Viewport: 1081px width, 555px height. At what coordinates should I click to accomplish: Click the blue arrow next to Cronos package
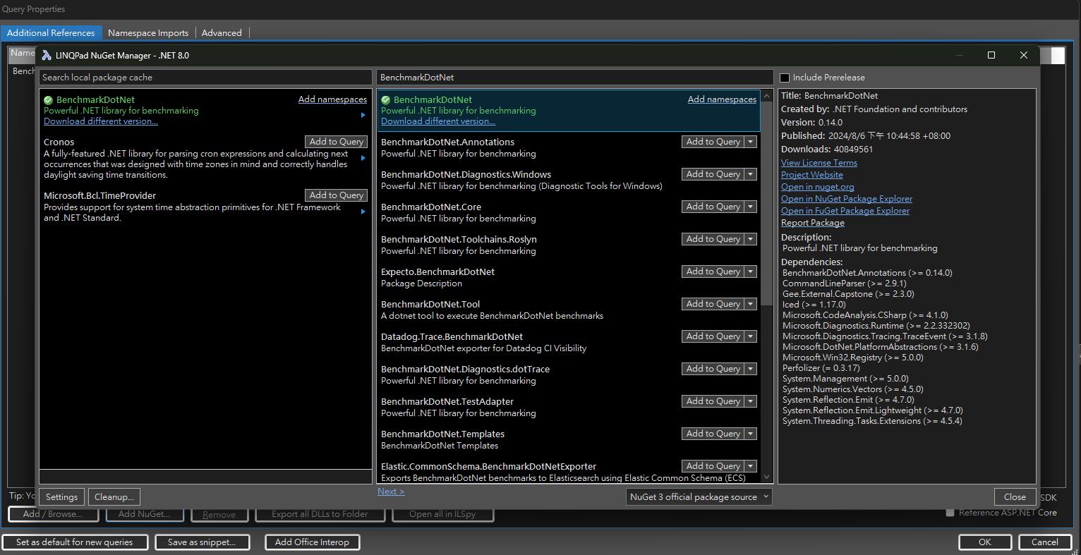(x=363, y=158)
